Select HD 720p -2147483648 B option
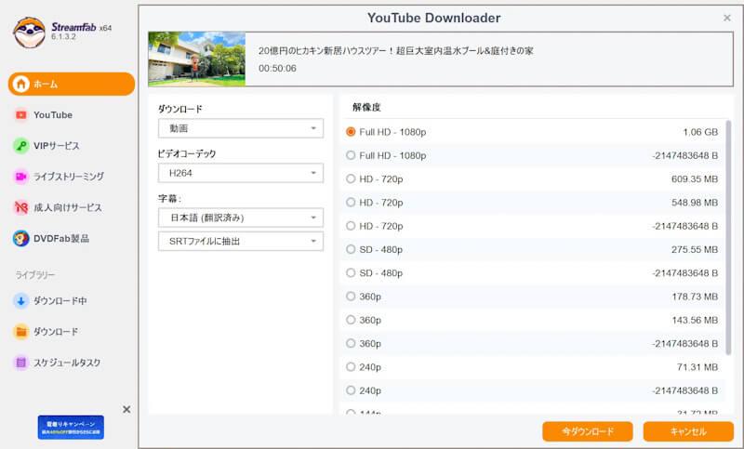 532,226
